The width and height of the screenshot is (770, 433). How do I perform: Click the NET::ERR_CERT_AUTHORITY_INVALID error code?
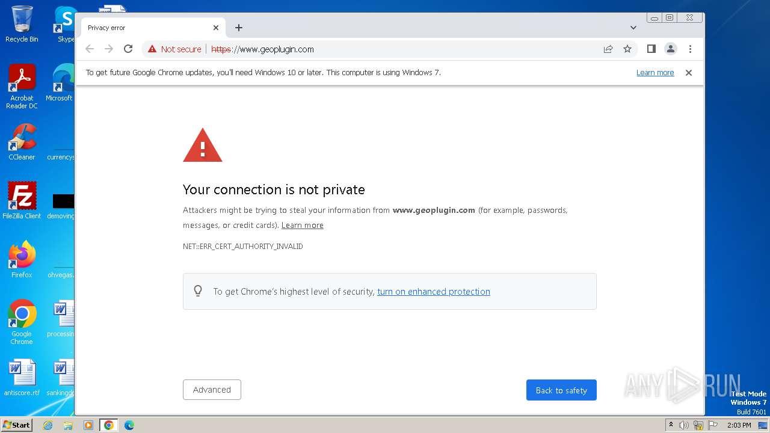243,247
